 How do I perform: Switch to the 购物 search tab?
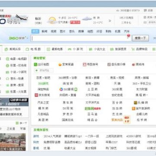coord(108,31)
